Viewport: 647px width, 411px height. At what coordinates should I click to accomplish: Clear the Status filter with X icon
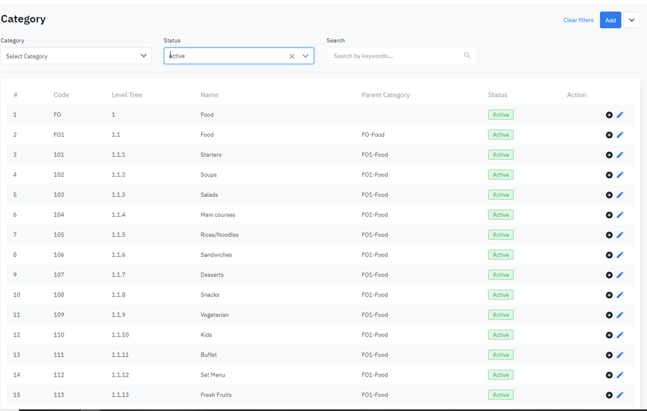(292, 56)
